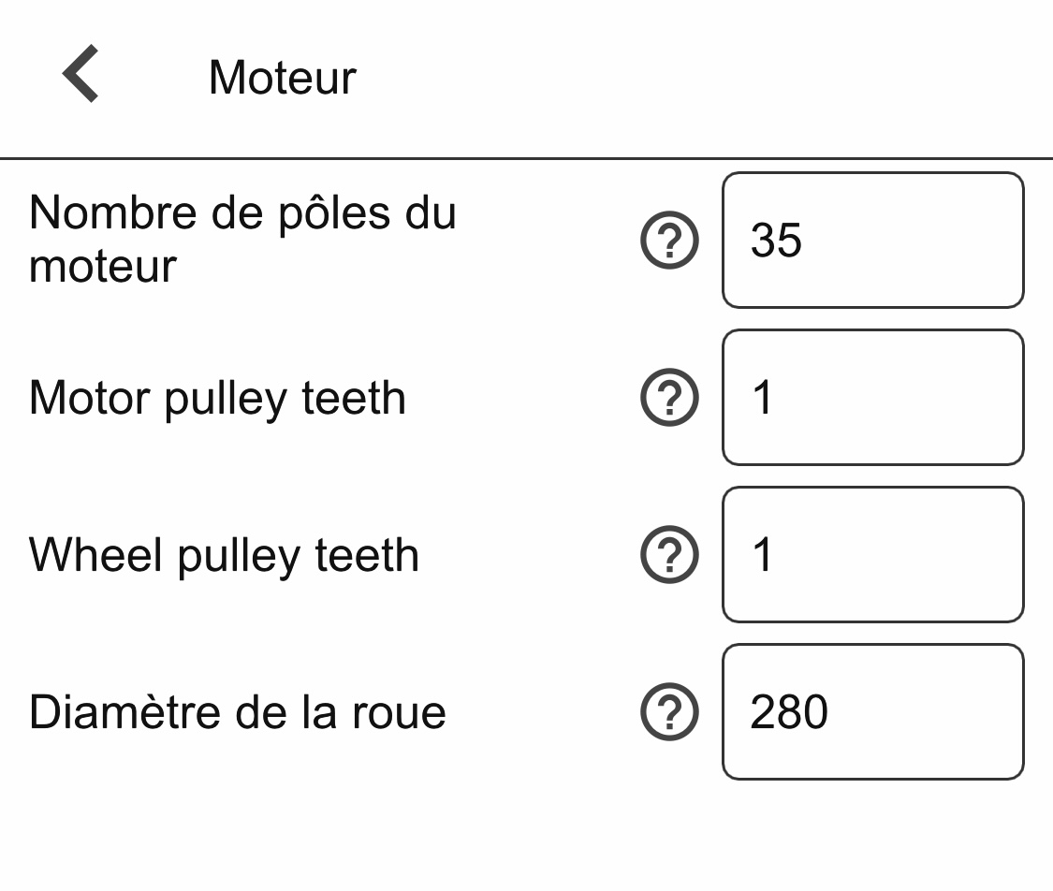Tap the question mark next to field 35
The height and width of the screenshot is (891, 1053).
(x=669, y=240)
